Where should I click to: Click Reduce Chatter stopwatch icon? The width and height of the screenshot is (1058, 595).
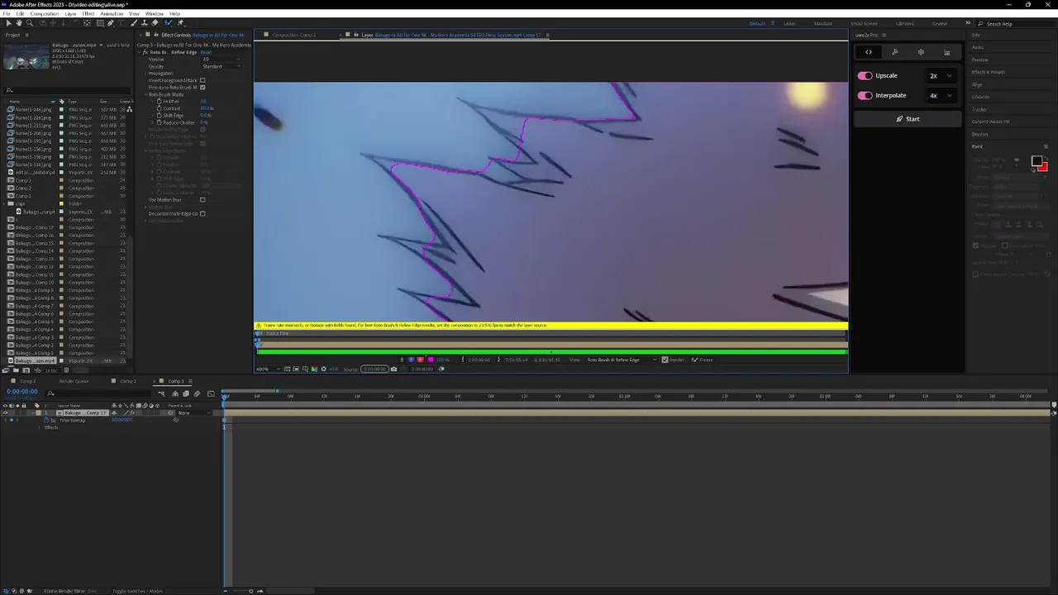coord(159,122)
